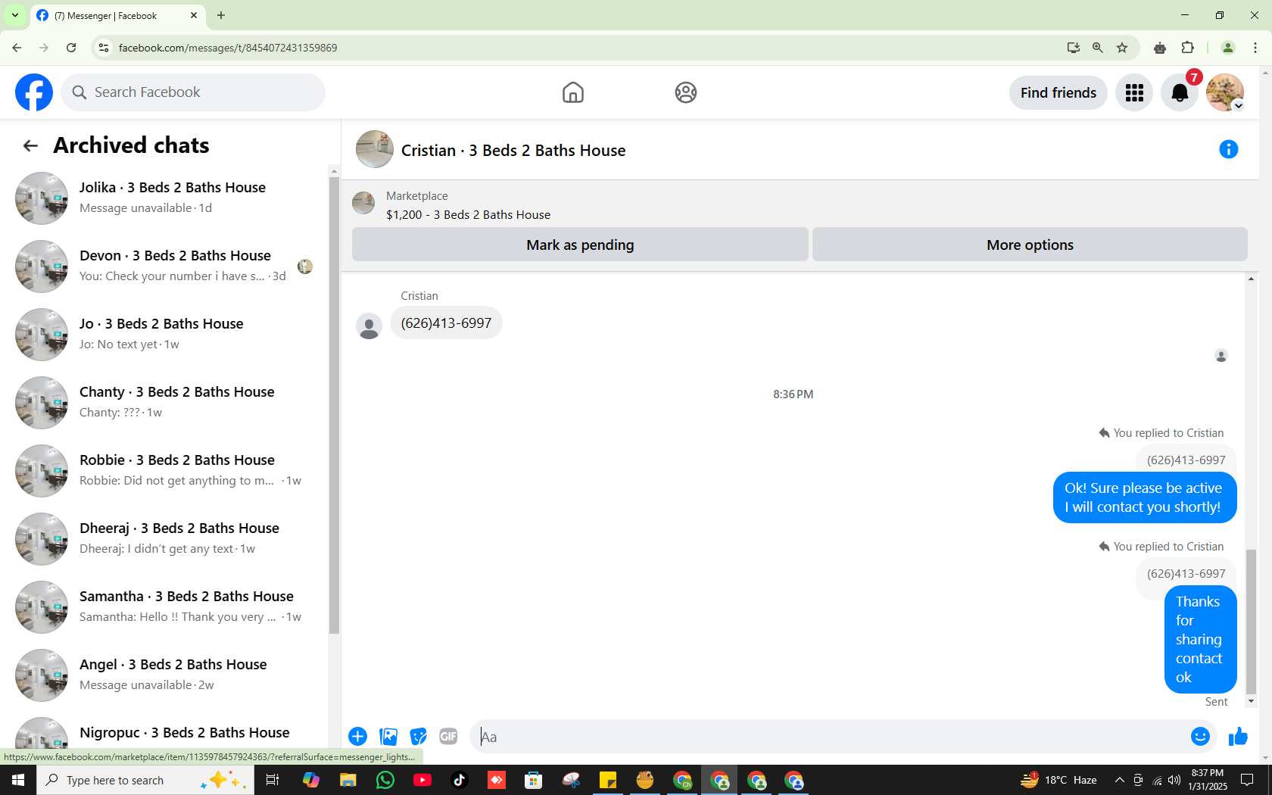Close the Messenger browser tab
Image resolution: width=1272 pixels, height=795 pixels.
194,15
